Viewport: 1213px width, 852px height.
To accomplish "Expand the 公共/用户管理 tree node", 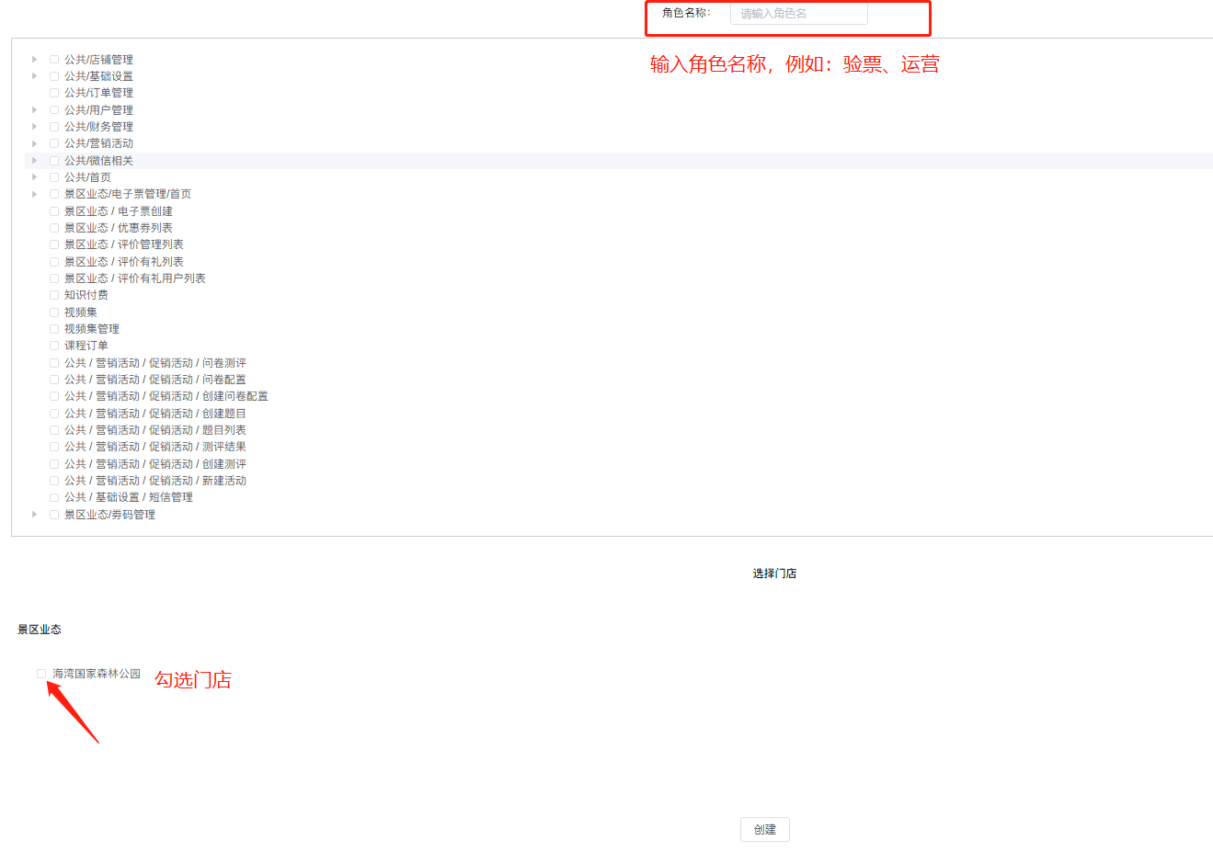I will click(34, 109).
